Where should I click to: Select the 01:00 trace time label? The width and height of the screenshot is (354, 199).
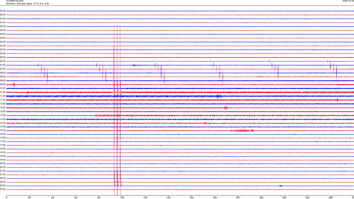[x=3, y=19]
